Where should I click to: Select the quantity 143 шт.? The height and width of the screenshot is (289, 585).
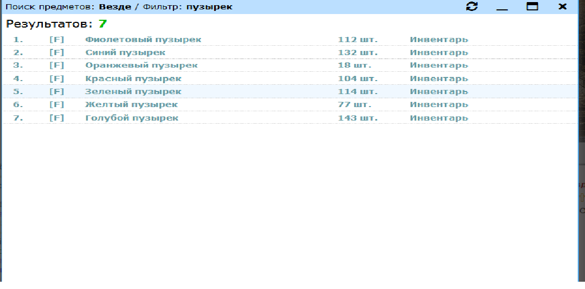(x=358, y=118)
